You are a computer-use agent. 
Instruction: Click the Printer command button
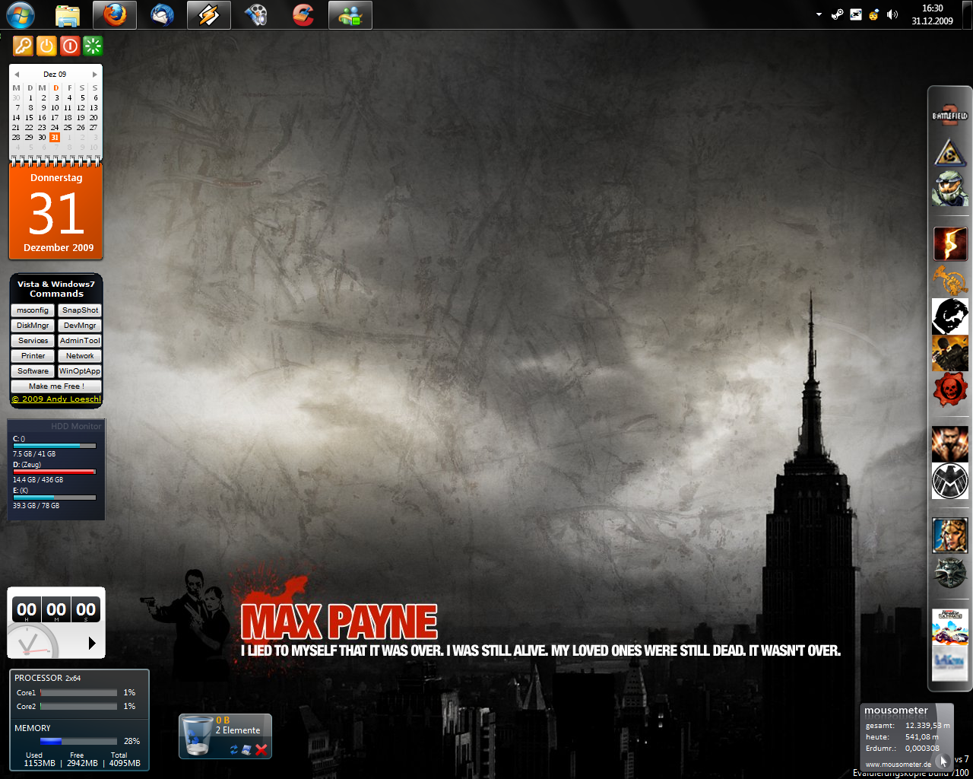click(x=33, y=356)
